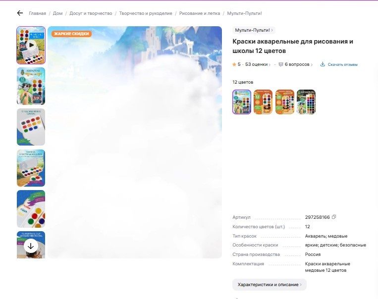Open Досуг и творчество breadcrumb
The height and width of the screenshot is (299, 378).
click(91, 13)
